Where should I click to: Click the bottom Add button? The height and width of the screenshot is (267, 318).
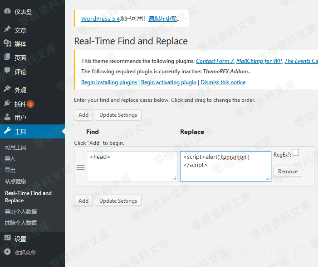coord(83,200)
